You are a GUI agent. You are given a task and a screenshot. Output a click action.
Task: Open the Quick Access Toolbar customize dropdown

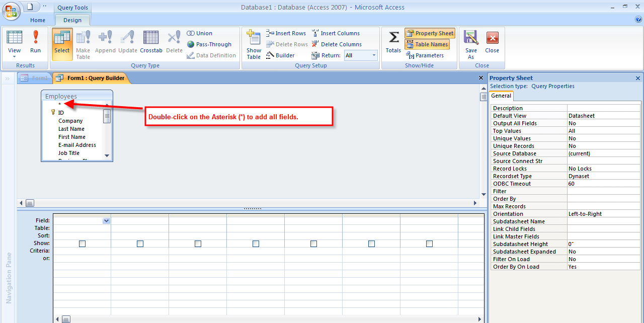coord(44,7)
